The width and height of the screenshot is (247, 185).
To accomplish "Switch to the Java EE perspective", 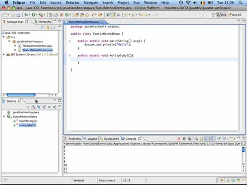I will coord(235,15).
